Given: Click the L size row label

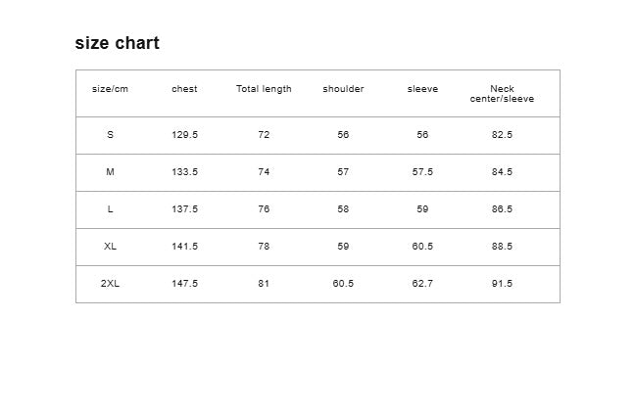Looking at the screenshot, I should coord(110,209).
